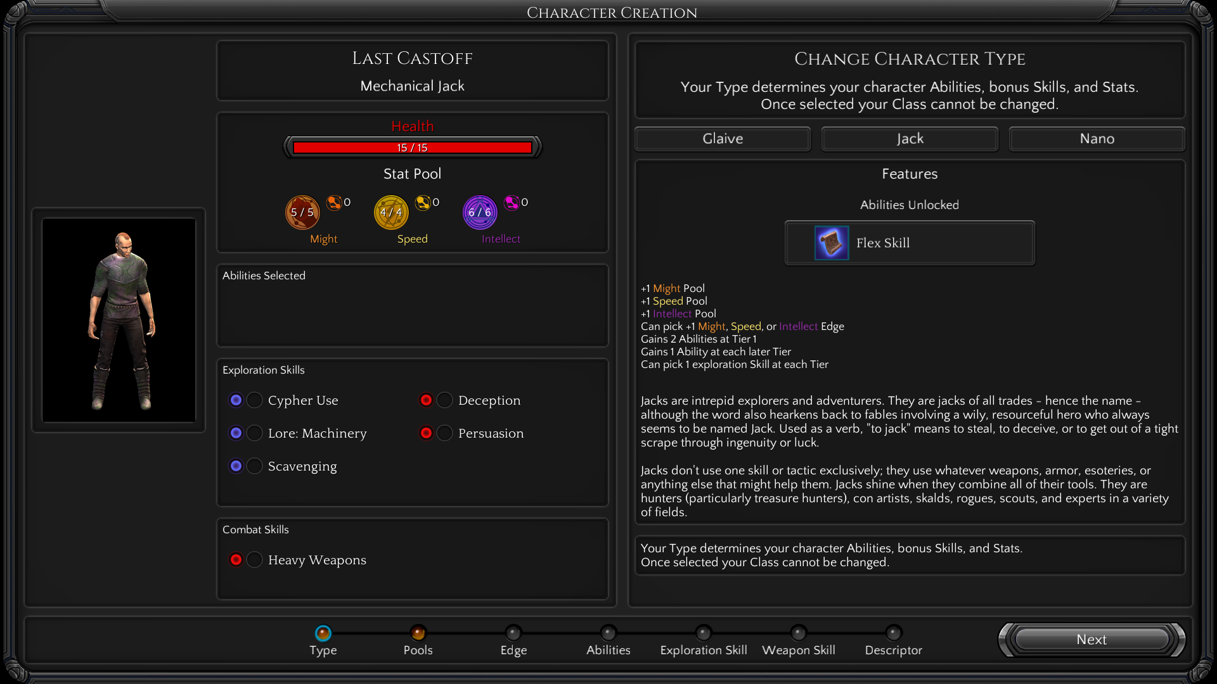Click the Persuasion skill label
This screenshot has width=1217, height=684.
pos(491,433)
